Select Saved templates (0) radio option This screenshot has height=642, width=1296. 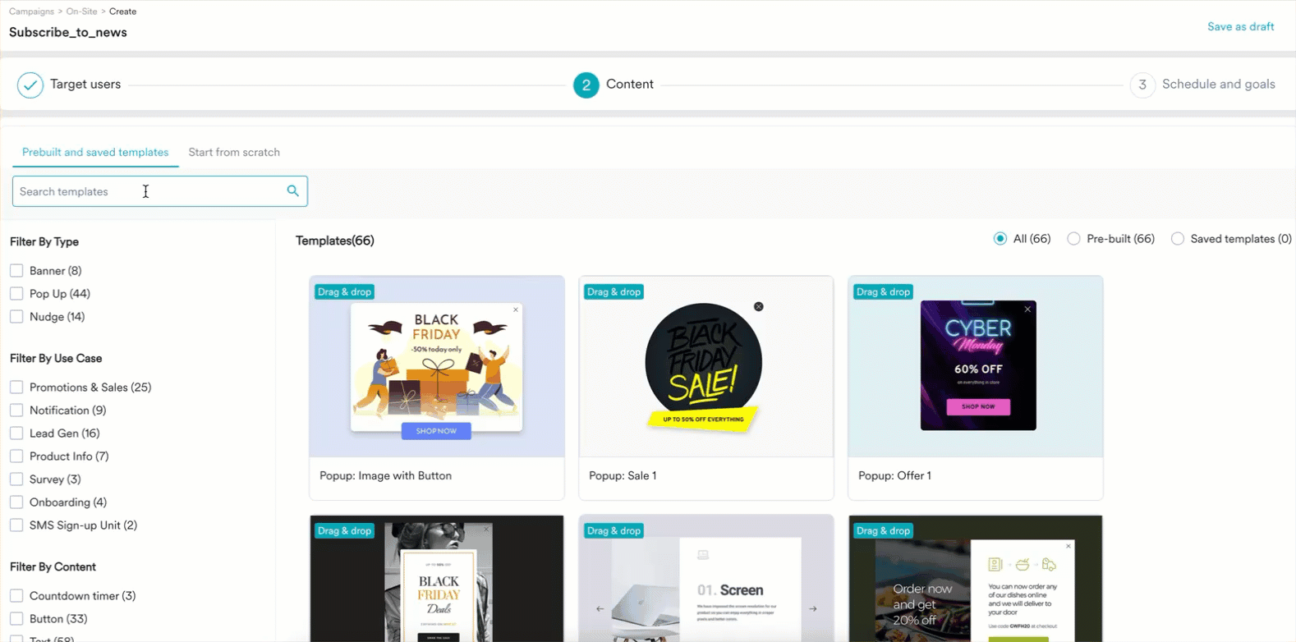coord(1178,239)
